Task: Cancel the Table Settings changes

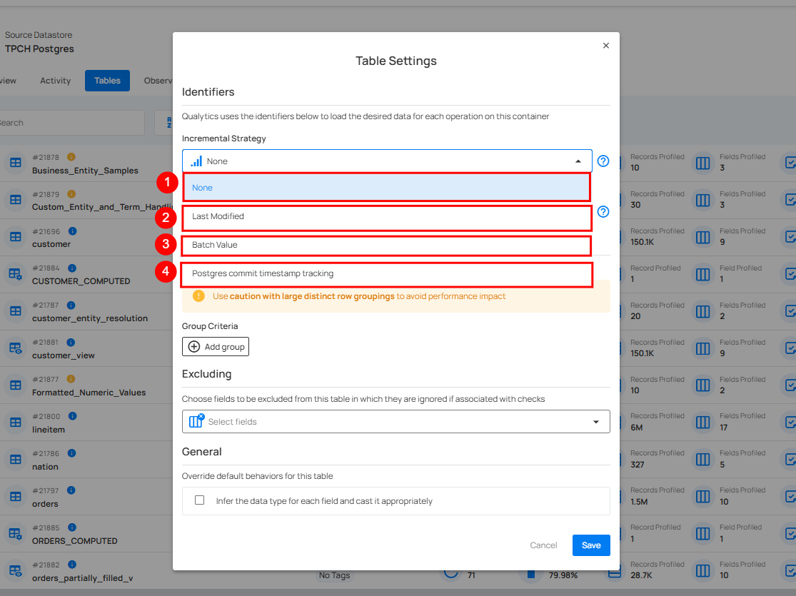Action: pos(543,545)
